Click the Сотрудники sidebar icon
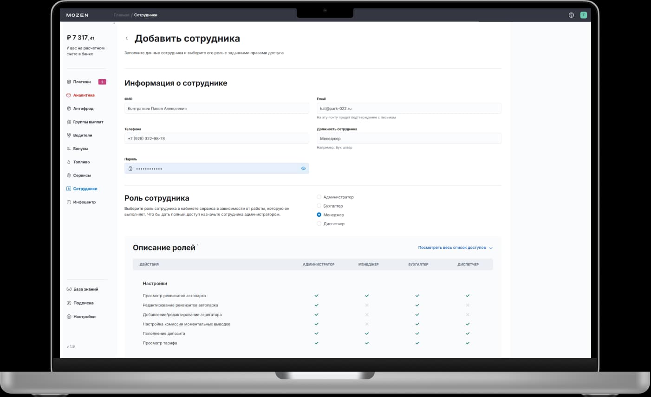This screenshot has height=397, width=651. coord(69,189)
